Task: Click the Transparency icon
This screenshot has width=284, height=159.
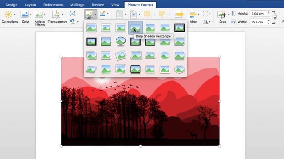Action: coord(56,15)
